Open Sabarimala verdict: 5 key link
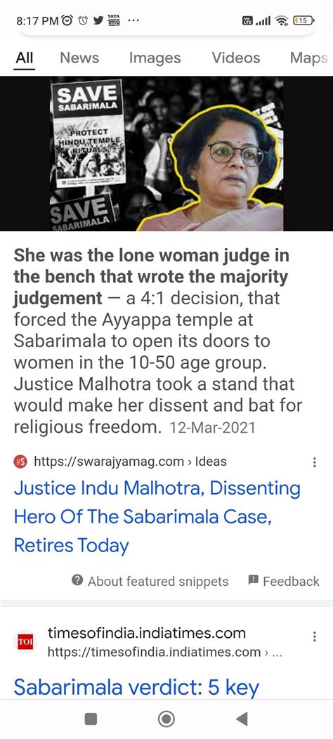Image resolution: width=333 pixels, height=739 pixels. (136, 688)
